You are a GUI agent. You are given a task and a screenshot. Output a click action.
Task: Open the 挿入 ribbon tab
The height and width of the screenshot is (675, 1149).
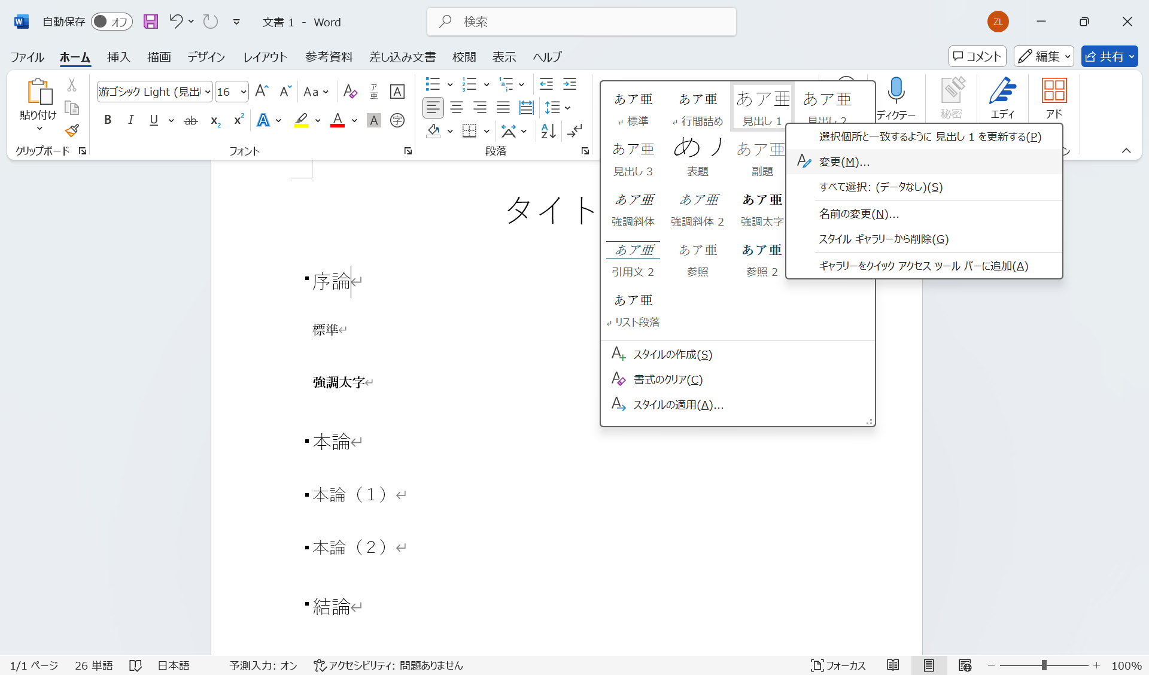click(118, 57)
